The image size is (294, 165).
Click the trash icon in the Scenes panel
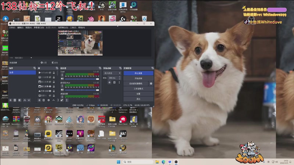coord(15,100)
